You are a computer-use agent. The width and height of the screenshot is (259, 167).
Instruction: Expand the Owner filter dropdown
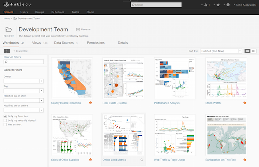(42, 81)
